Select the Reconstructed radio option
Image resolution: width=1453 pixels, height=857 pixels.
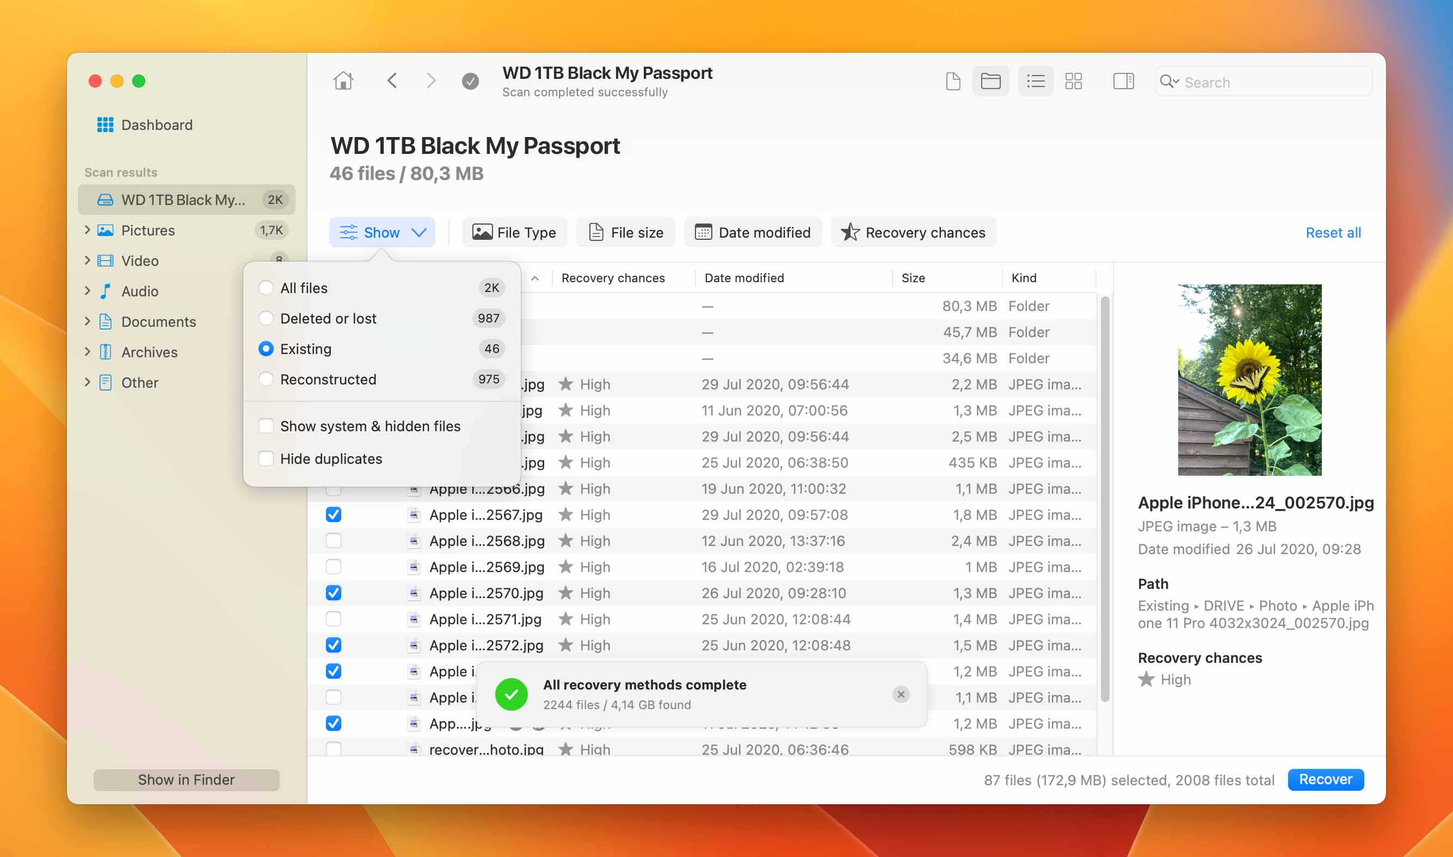pyautogui.click(x=266, y=380)
